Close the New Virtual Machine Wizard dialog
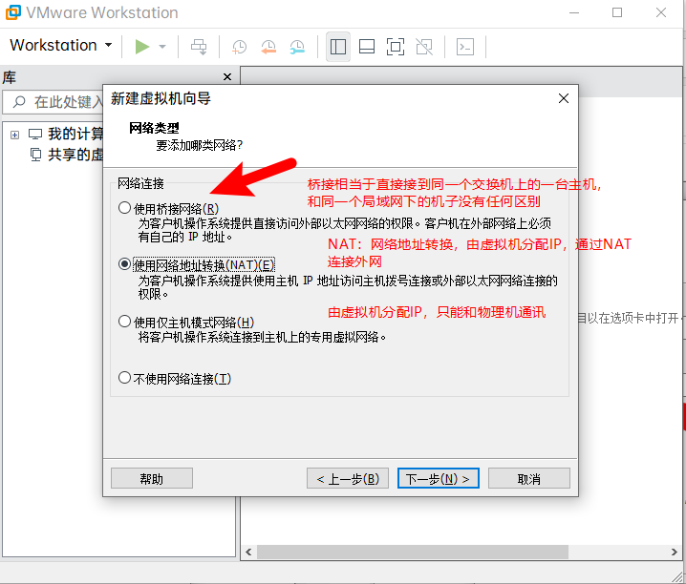686x584 pixels. (x=564, y=98)
